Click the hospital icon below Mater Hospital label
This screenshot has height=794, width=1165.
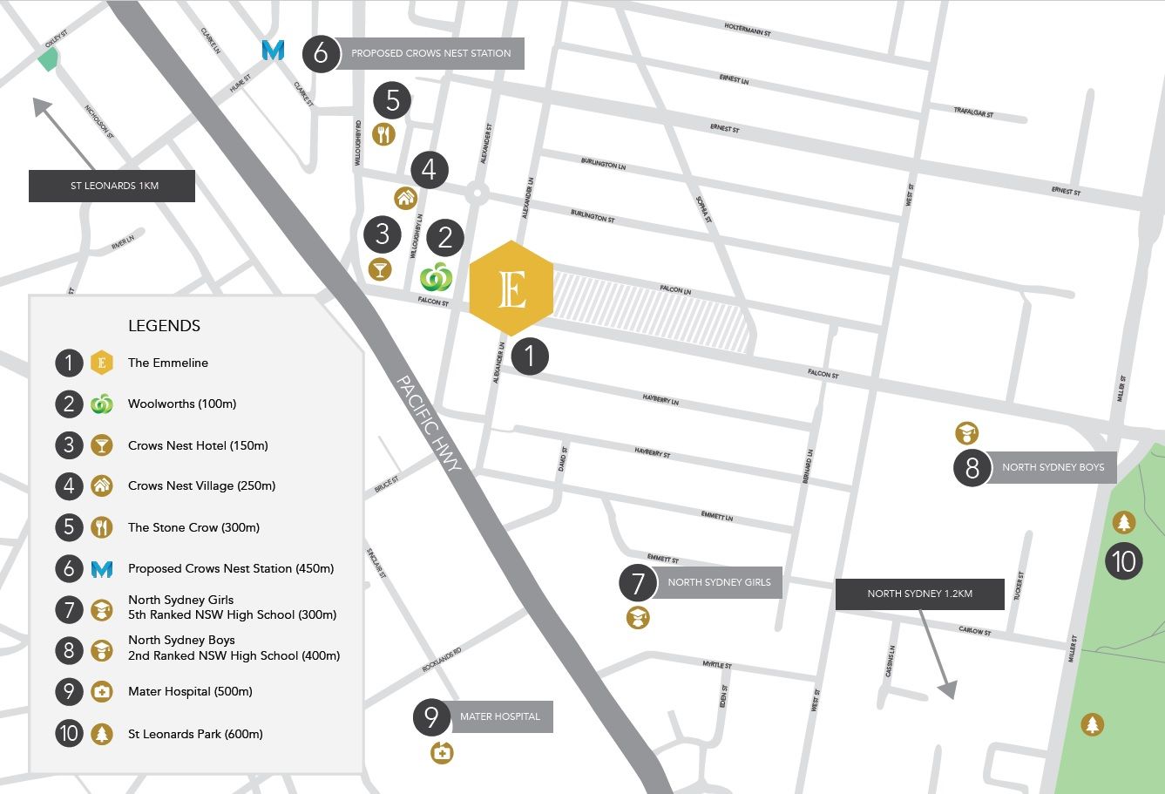click(x=442, y=752)
